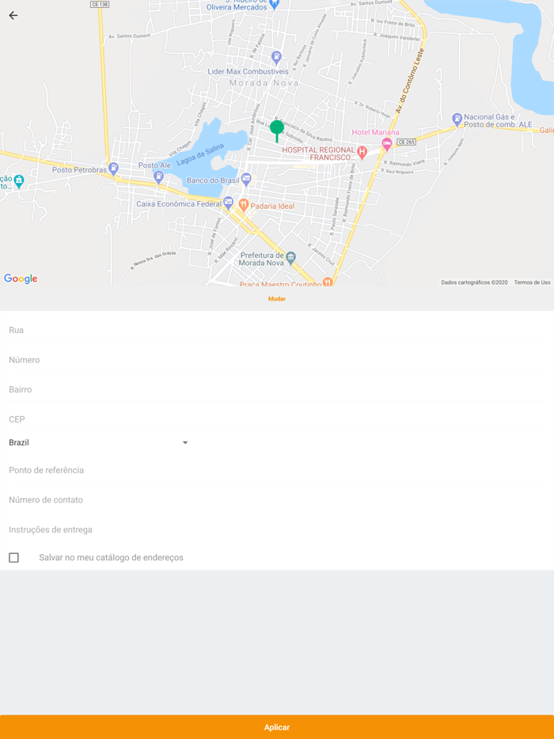Image resolution: width=554 pixels, height=739 pixels.
Task: Click the Lider Max Combustiveis gas station marker
Action: point(276,58)
